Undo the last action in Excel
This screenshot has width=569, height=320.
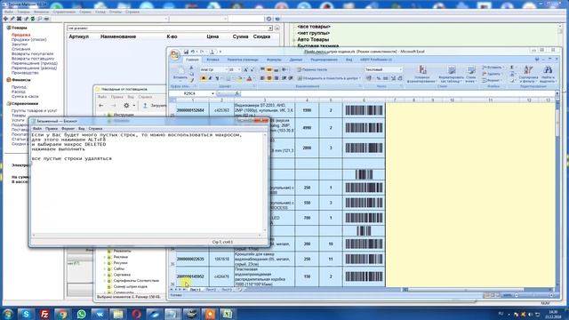193,52
